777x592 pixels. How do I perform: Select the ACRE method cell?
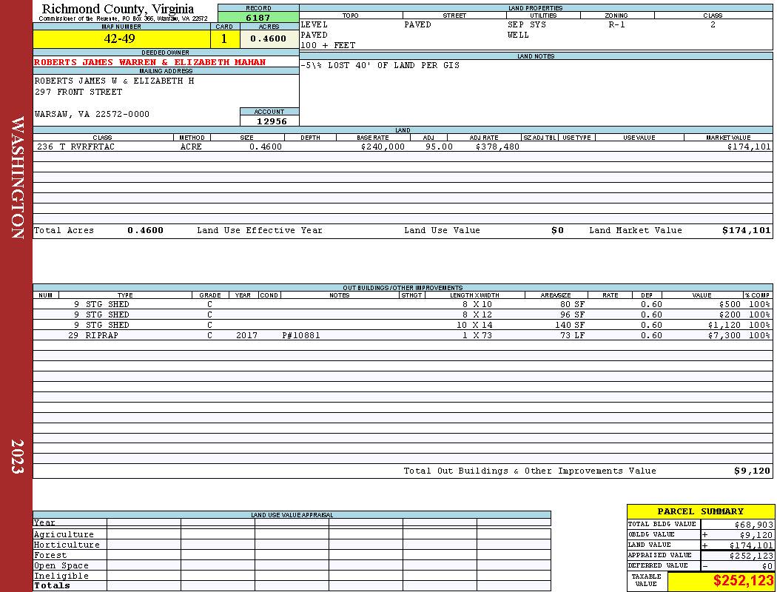(x=191, y=147)
